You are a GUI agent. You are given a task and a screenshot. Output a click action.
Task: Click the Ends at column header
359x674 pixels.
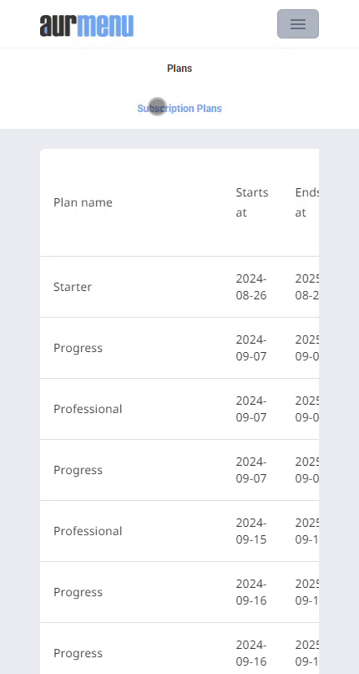[306, 202]
